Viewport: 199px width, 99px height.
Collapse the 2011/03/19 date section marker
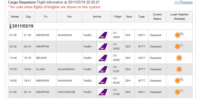click(10, 26)
